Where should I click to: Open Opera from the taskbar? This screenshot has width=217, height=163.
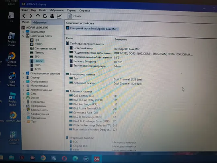[64, 158]
